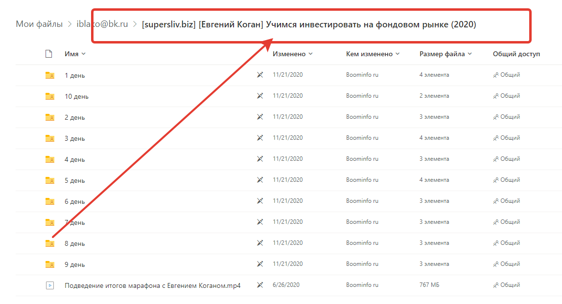
Task: Click the sync status icon for '6 день'
Action: tap(260, 201)
